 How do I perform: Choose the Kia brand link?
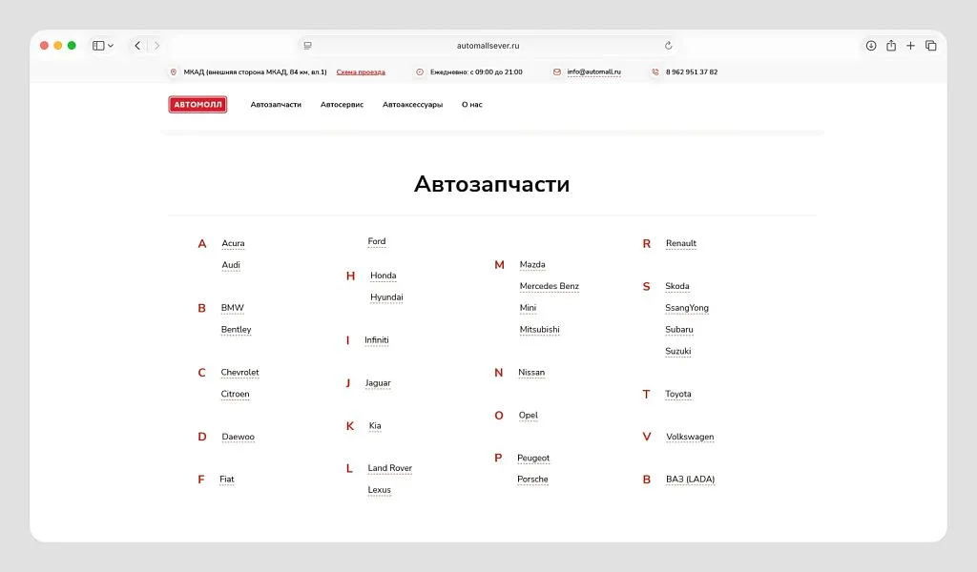(374, 426)
